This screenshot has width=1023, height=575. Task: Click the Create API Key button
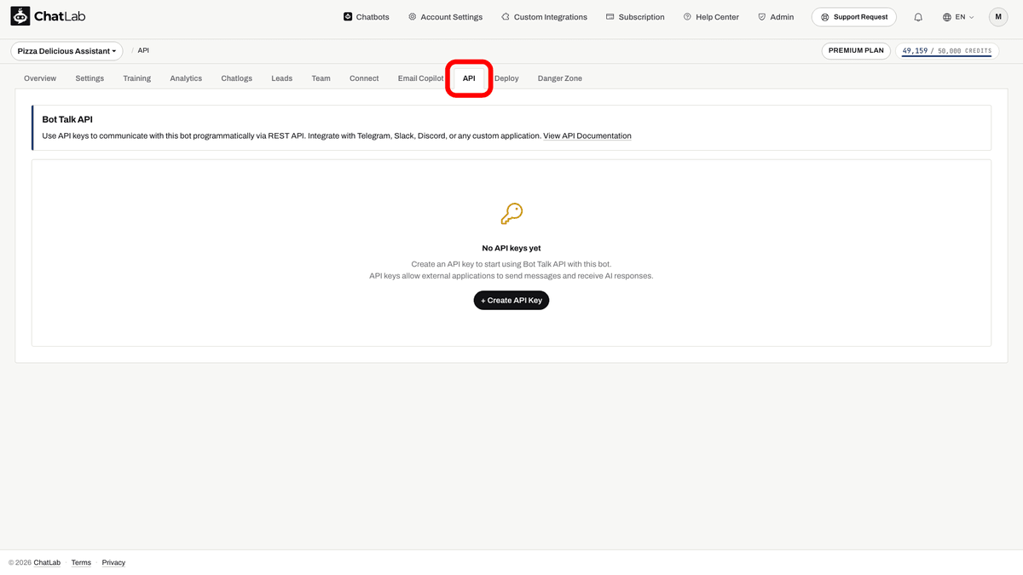pyautogui.click(x=511, y=300)
